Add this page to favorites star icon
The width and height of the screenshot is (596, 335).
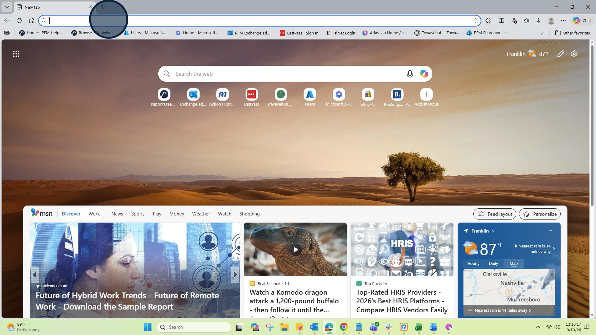point(475,21)
